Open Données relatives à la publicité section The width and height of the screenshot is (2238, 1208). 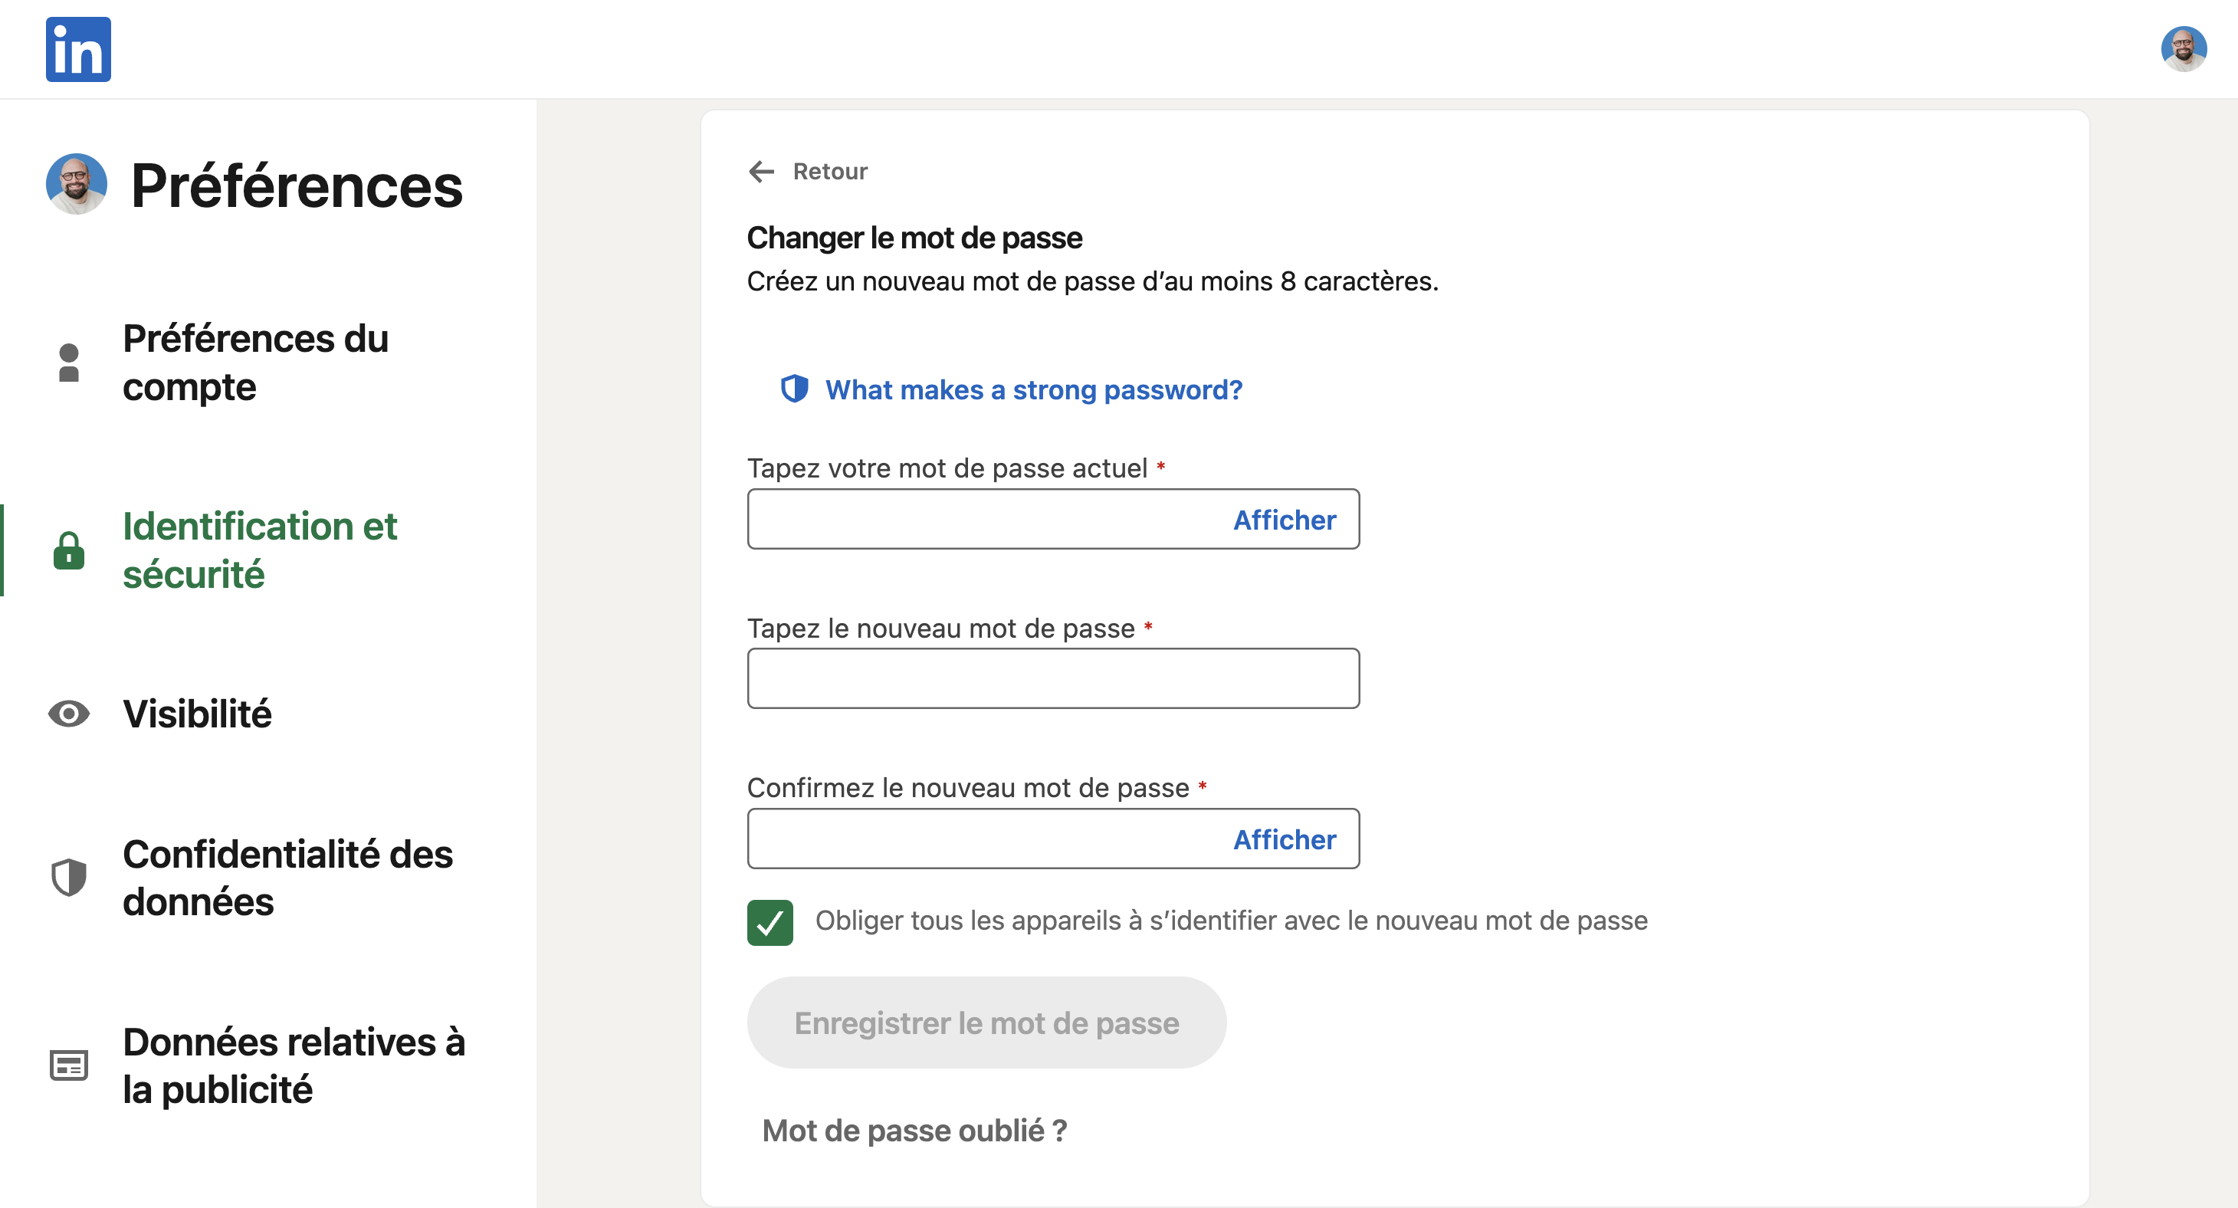click(x=294, y=1065)
